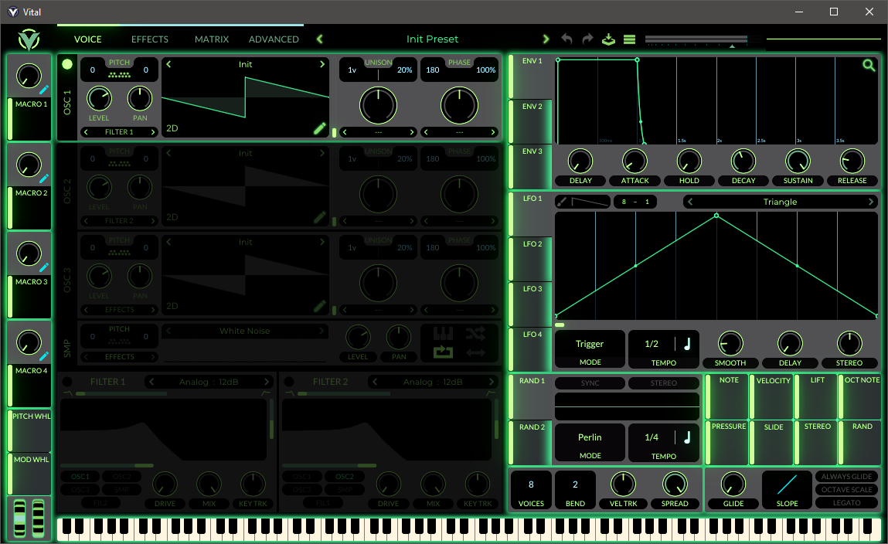
Task: Switch to the MATRIX tab
Action: coord(212,39)
